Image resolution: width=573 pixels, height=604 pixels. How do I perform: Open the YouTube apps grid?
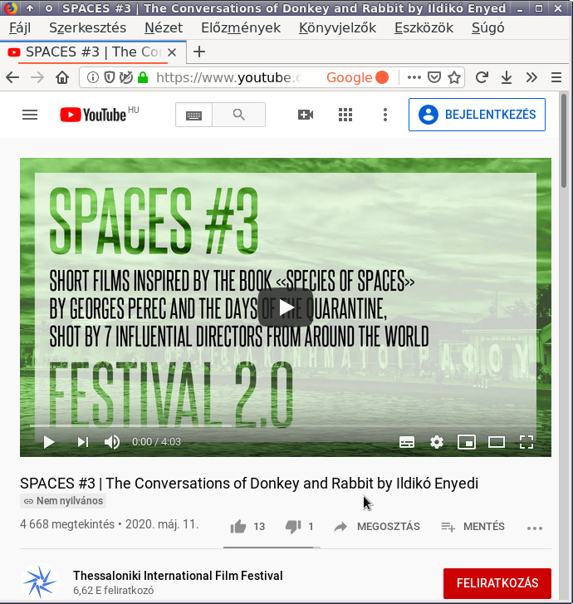click(345, 115)
